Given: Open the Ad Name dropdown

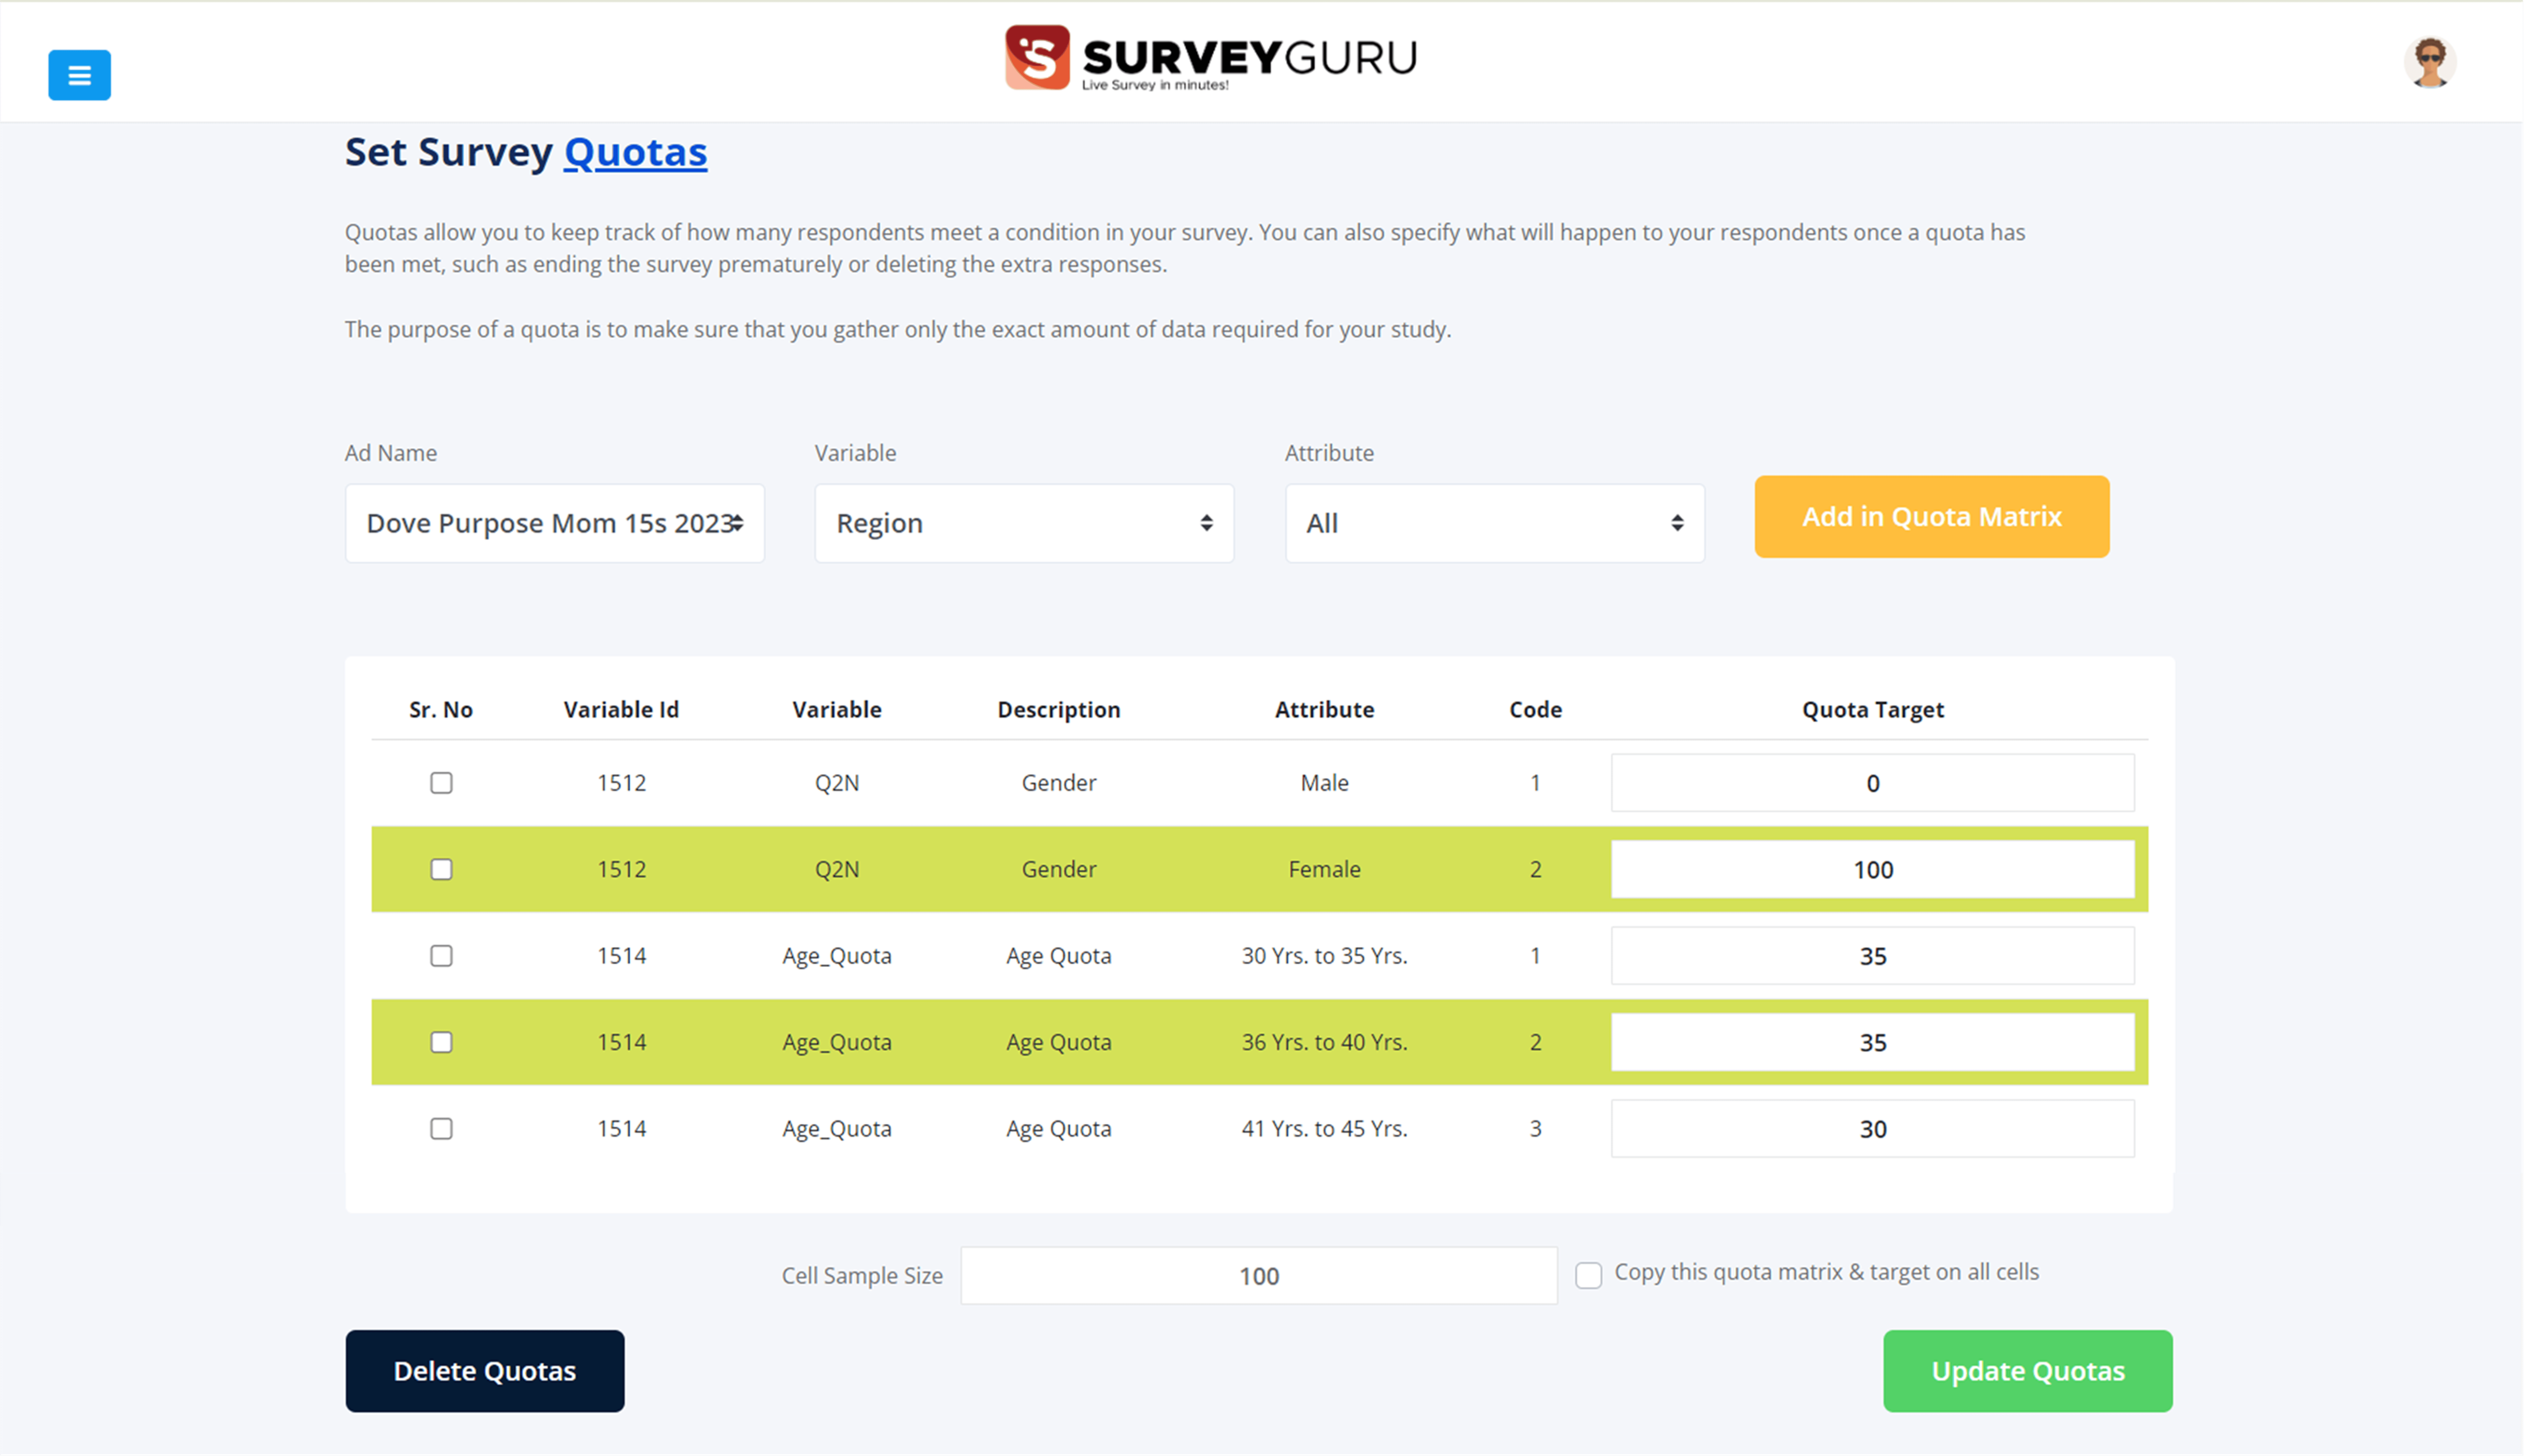Looking at the screenshot, I should [x=555, y=523].
